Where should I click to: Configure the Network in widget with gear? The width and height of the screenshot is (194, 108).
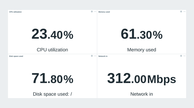181,56
